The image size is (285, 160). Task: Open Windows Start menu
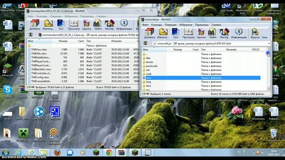[6, 153]
